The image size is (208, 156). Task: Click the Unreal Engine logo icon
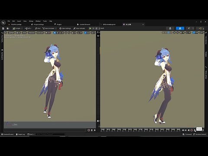(x=3, y=23)
